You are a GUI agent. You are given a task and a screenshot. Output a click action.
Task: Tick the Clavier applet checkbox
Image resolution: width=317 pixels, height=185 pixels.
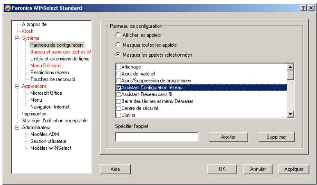pyautogui.click(x=119, y=115)
